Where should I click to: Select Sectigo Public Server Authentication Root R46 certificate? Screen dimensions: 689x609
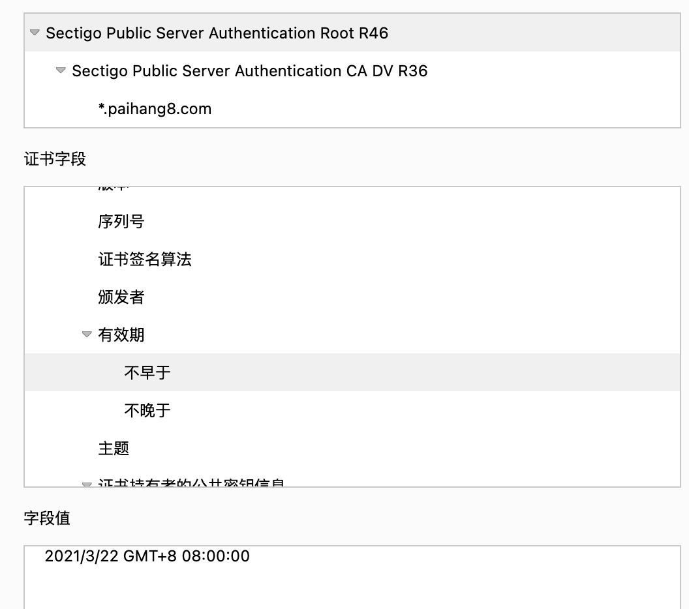(x=217, y=33)
